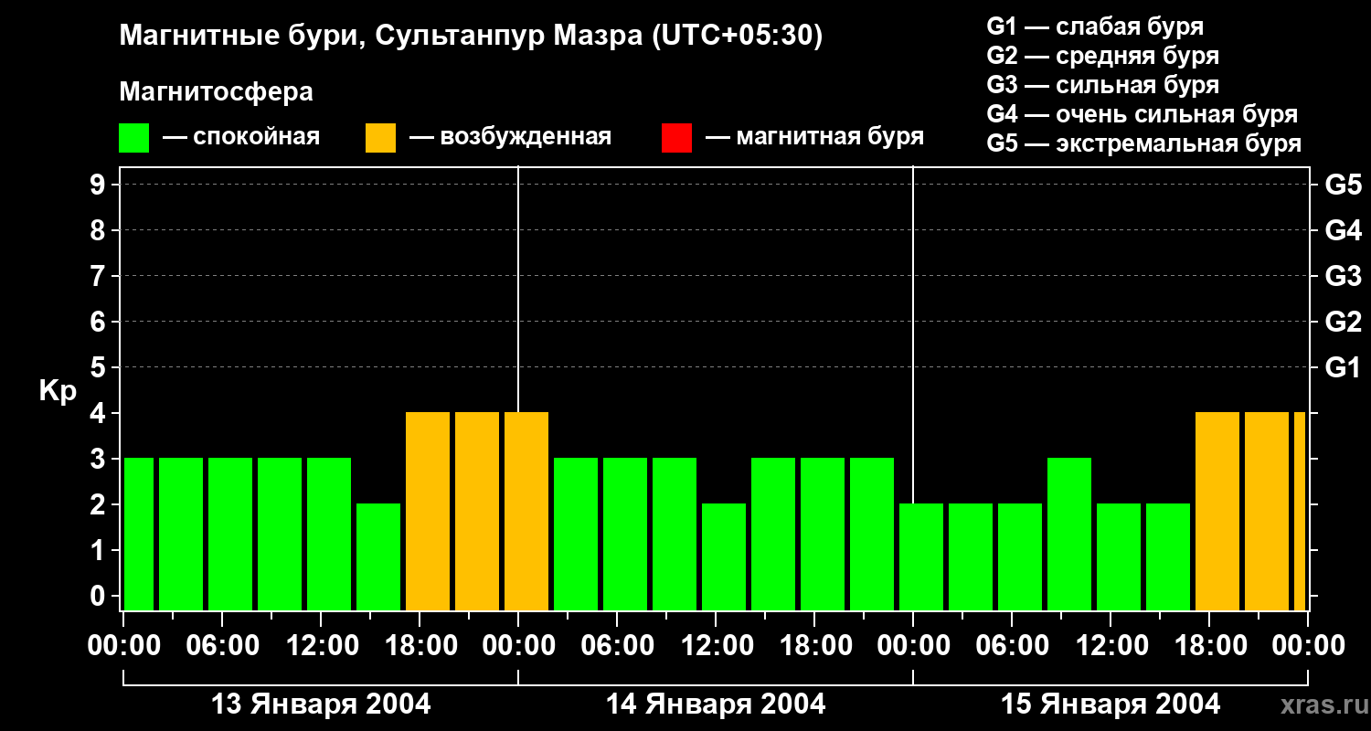
Task: Click the 00:00 label ending 15 Января
Action: (1308, 645)
